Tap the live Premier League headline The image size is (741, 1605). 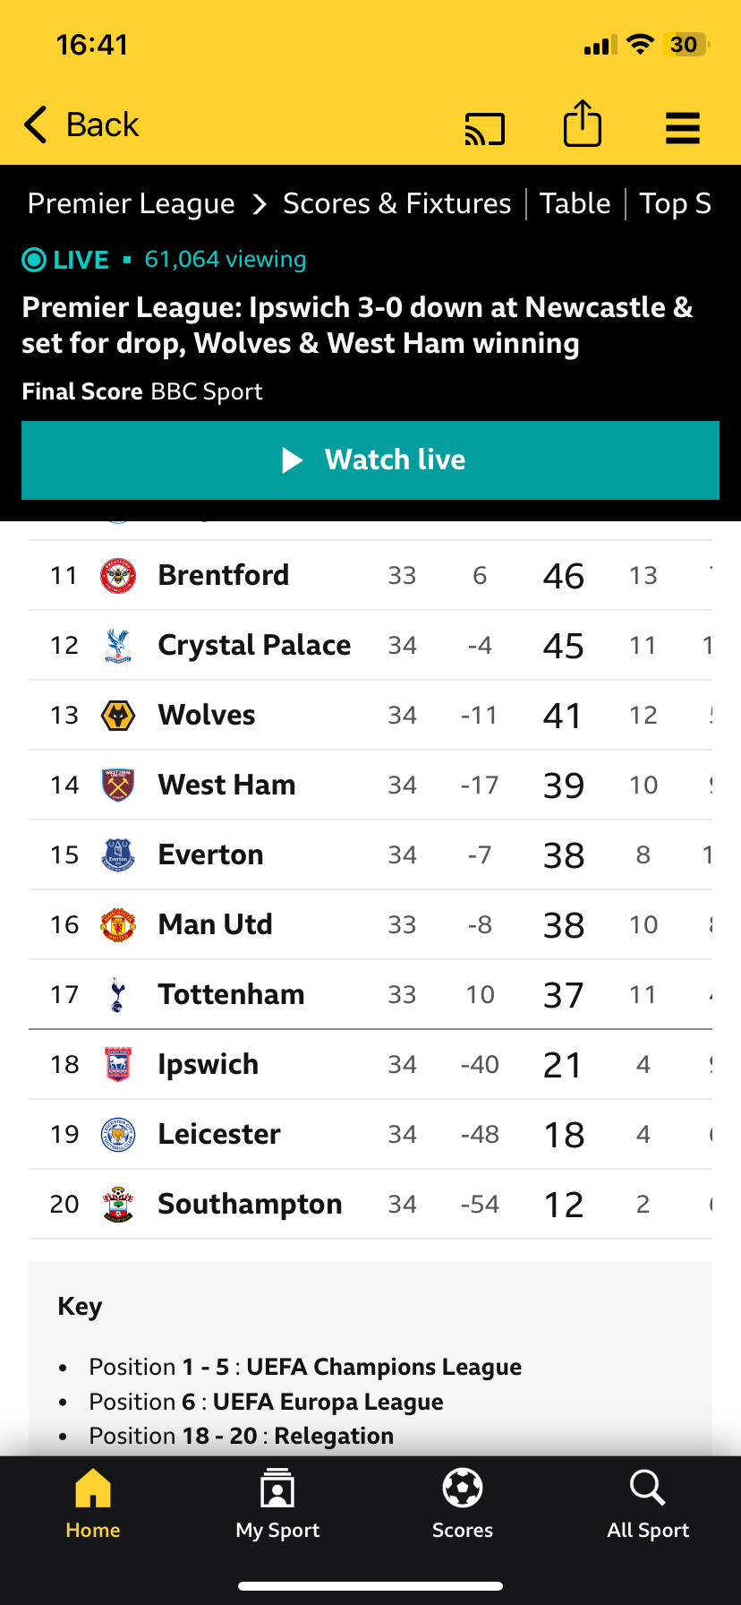tap(358, 325)
